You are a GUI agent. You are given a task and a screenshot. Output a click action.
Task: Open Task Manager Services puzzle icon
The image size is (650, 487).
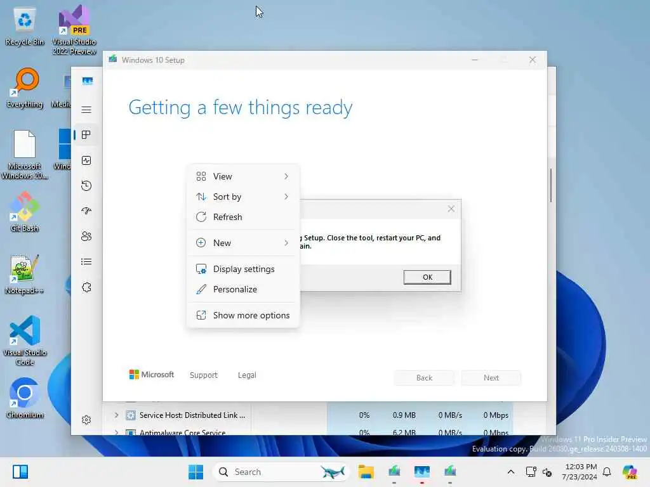pos(86,287)
